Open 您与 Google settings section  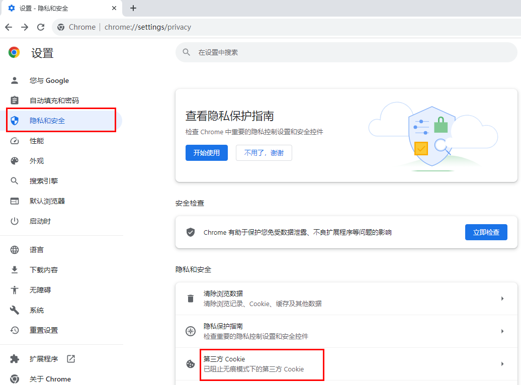(61, 80)
